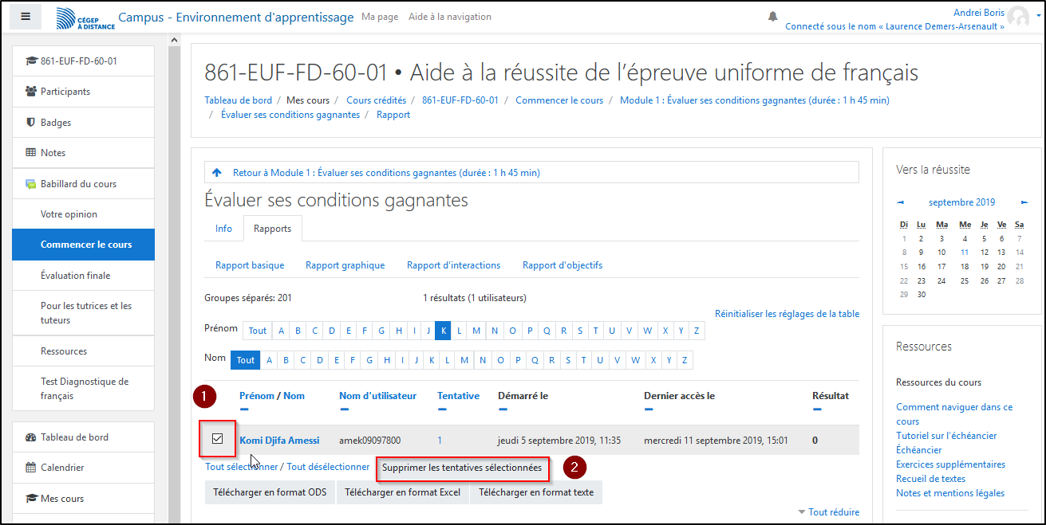Image resolution: width=1046 pixels, height=525 pixels.
Task: Click the hamburger menu icon
Action: (x=26, y=16)
